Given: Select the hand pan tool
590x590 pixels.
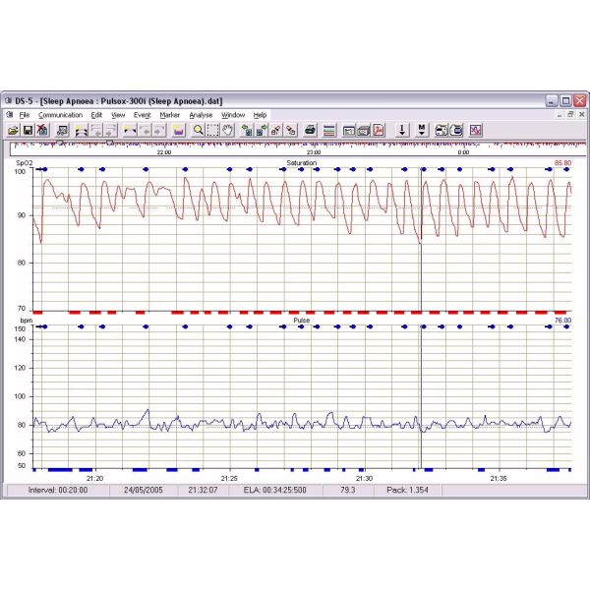Looking at the screenshot, I should tap(227, 131).
